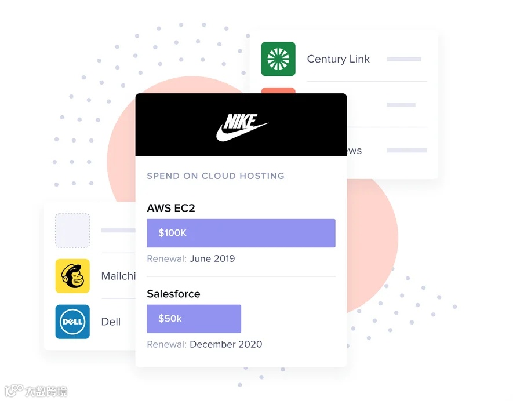Click the Salesforce heading
Screen dimensions: 513x401
[173, 294]
